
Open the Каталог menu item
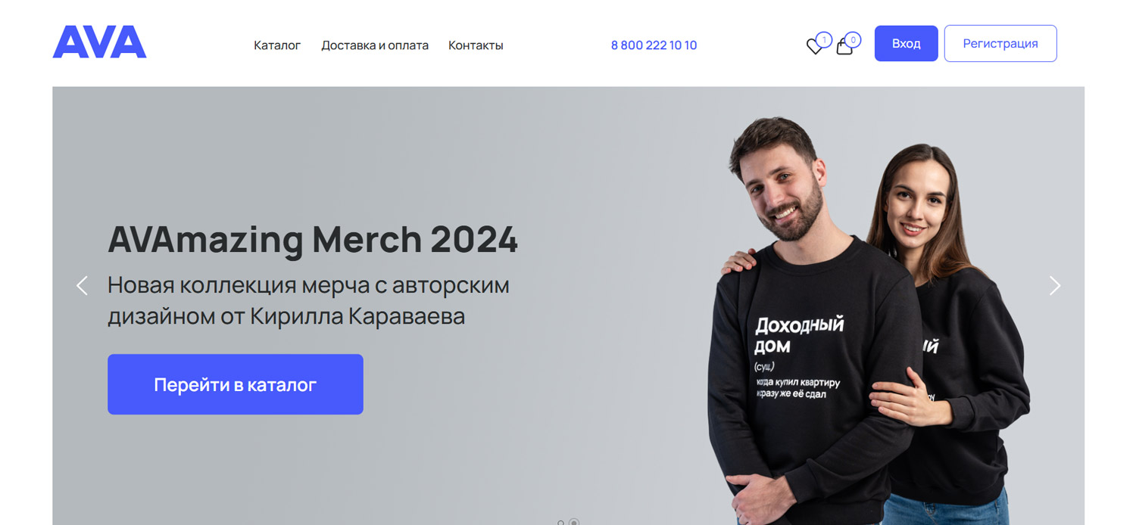pyautogui.click(x=277, y=45)
